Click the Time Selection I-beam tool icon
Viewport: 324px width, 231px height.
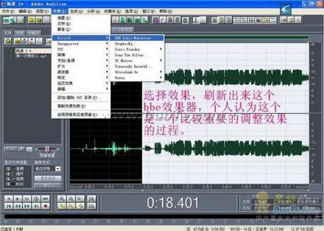click(x=196, y=20)
